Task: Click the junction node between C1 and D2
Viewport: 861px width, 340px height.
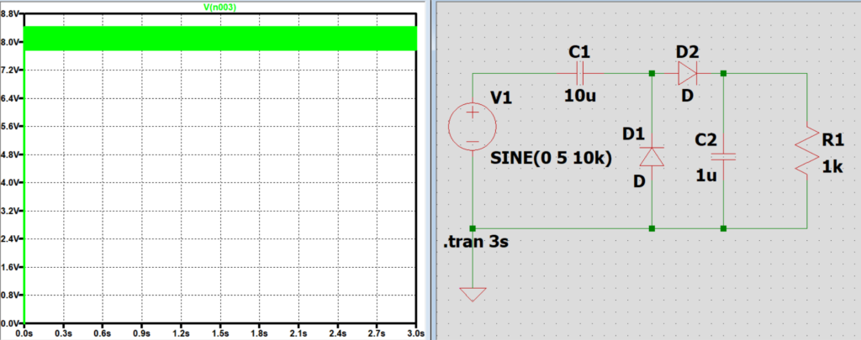Action: pyautogui.click(x=652, y=74)
